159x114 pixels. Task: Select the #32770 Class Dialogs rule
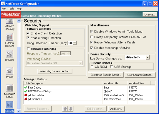point(89,91)
